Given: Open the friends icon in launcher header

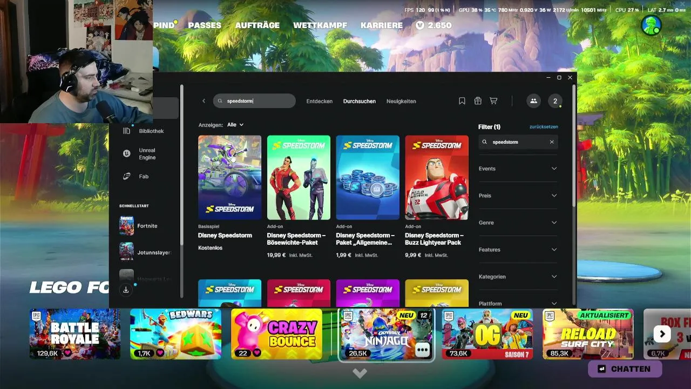Looking at the screenshot, I should point(533,101).
